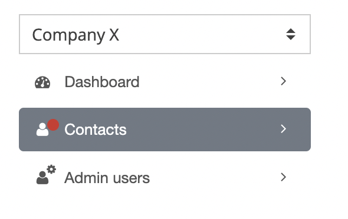Click the gear on the Admin users icon
Screen dimensions: 348x219
tap(51, 170)
